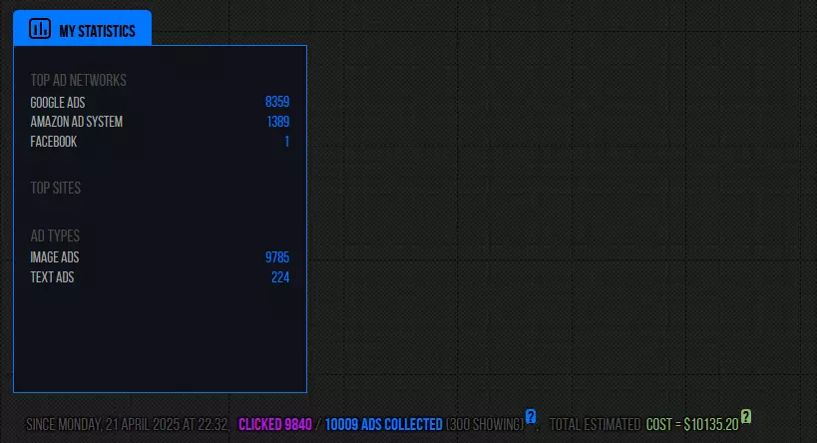Click the Top Sites heading

coord(55,188)
